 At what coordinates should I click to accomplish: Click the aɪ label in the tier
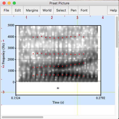[58, 88]
